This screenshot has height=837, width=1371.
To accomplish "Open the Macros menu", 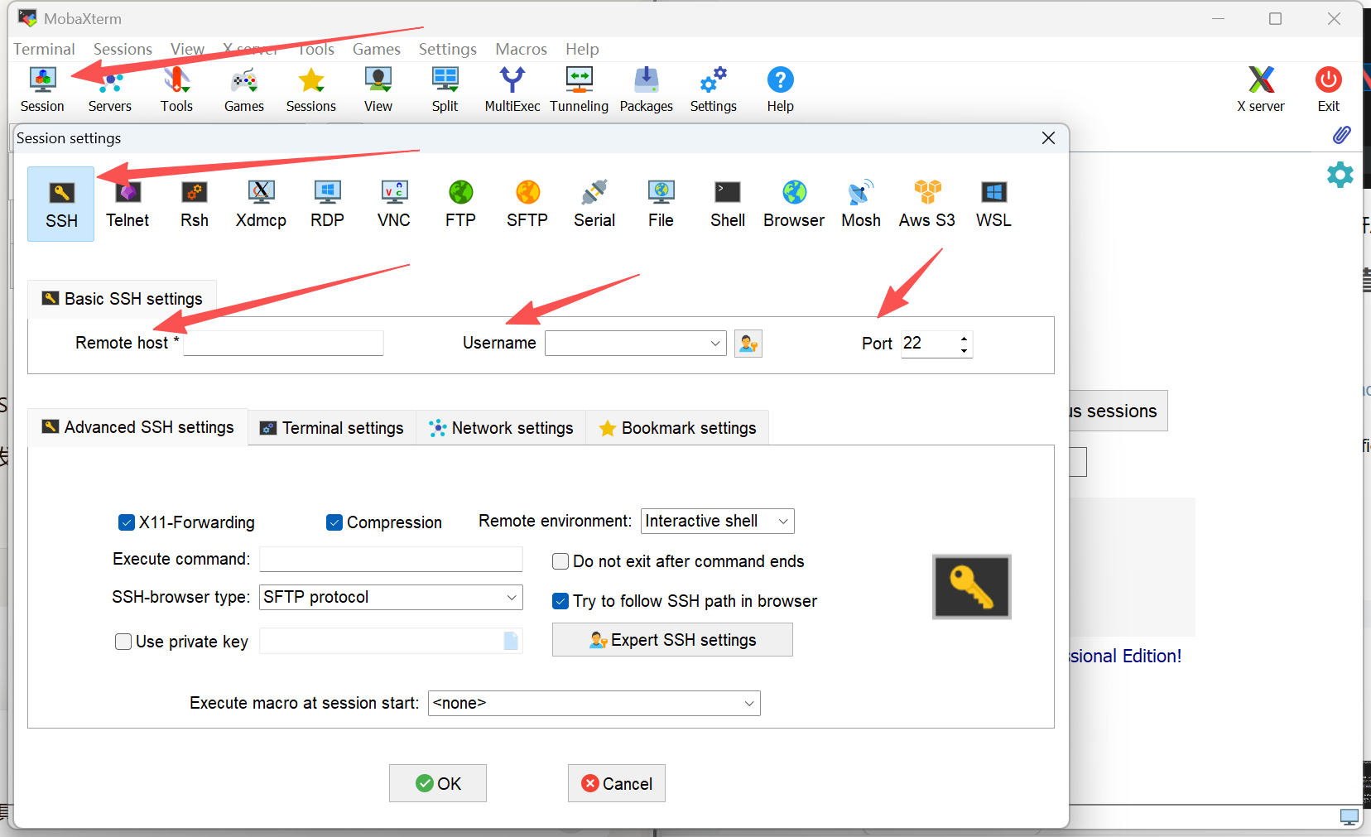I will coord(521,49).
